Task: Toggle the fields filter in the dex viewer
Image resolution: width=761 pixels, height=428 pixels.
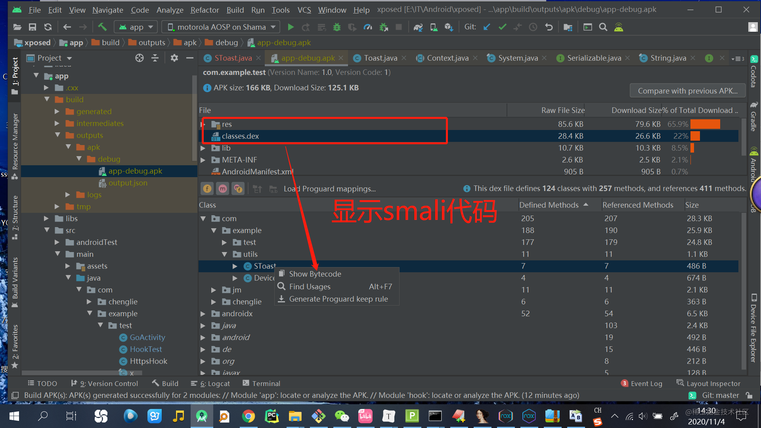Action: click(207, 189)
